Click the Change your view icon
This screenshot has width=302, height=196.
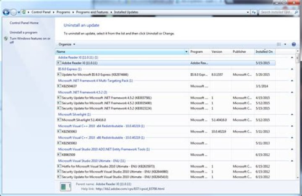pos(279,44)
